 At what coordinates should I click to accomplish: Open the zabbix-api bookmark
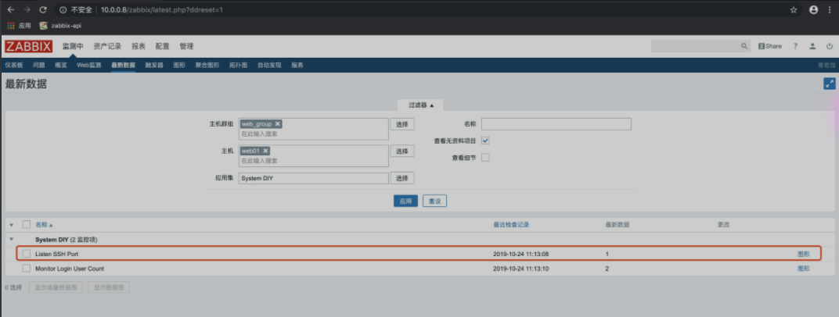click(60, 26)
